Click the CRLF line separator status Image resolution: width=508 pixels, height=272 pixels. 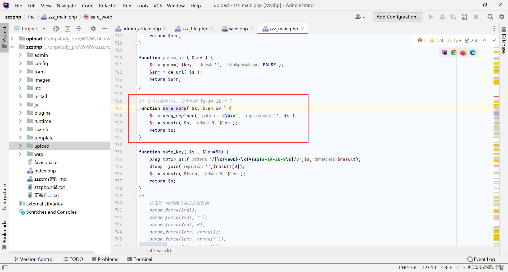click(446, 268)
